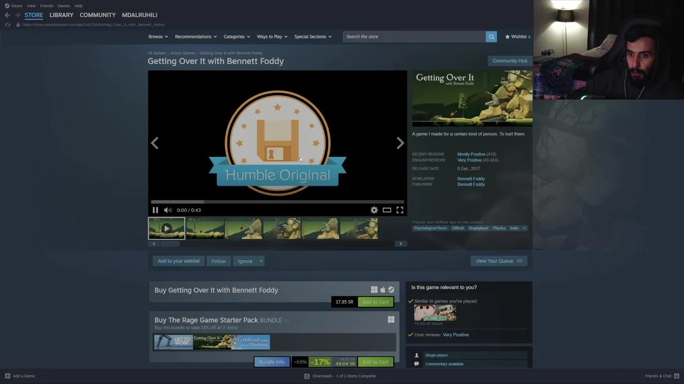Select the Physics tag
The width and height of the screenshot is (684, 384).
tap(499, 228)
